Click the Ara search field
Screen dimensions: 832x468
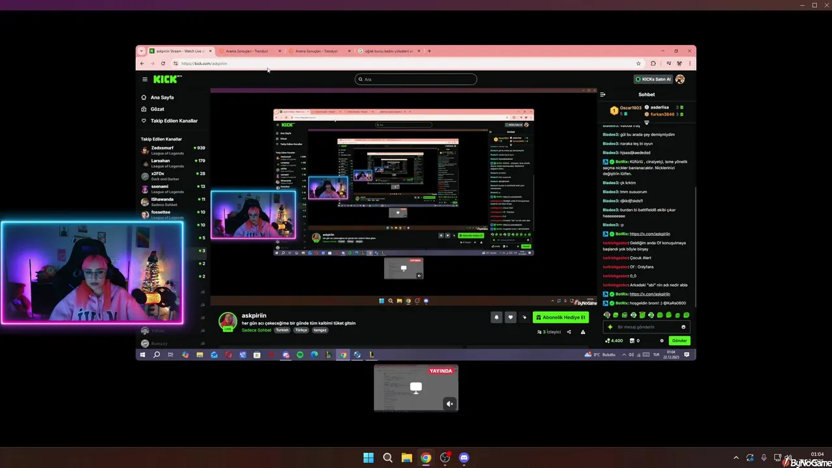416,79
